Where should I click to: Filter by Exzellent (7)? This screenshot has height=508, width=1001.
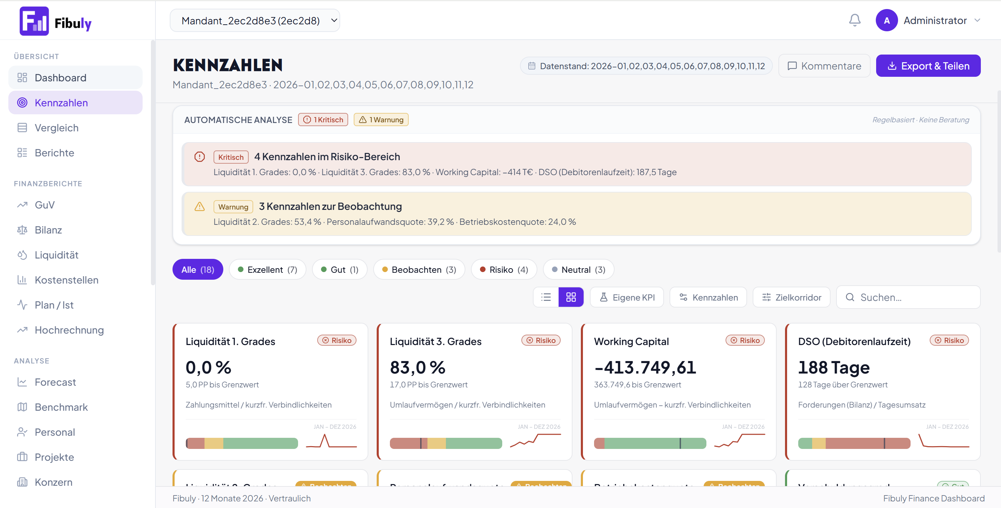(267, 270)
